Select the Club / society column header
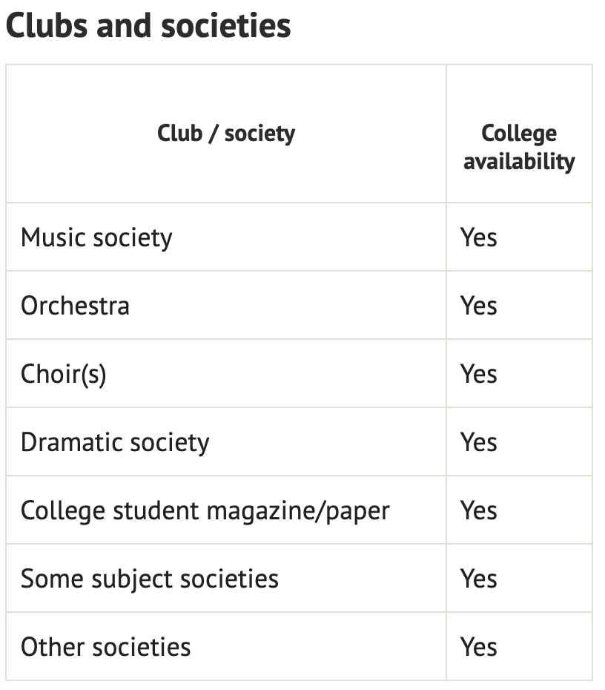The width and height of the screenshot is (605, 690). [x=226, y=134]
